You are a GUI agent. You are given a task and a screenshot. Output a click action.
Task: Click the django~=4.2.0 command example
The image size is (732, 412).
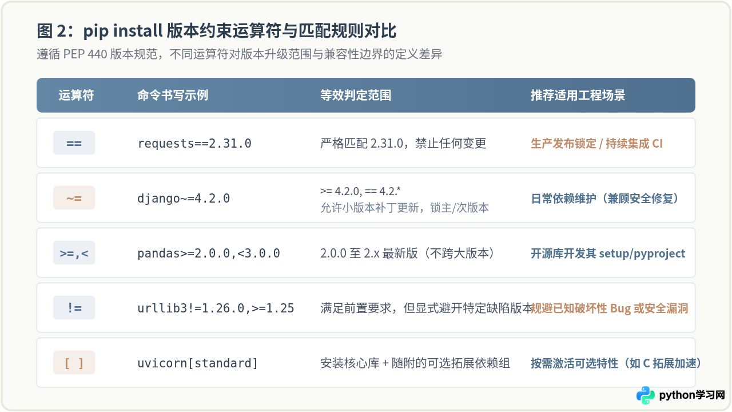tap(184, 199)
